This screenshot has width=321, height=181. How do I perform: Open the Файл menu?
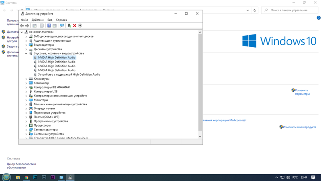(x=24, y=20)
